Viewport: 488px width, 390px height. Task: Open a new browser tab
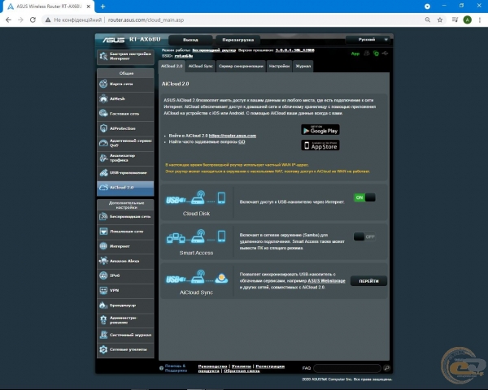(x=103, y=6)
